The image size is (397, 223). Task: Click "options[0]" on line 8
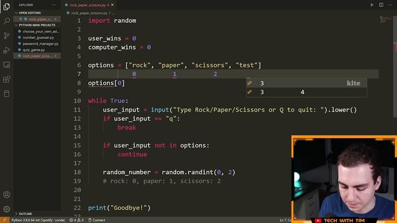106,83
